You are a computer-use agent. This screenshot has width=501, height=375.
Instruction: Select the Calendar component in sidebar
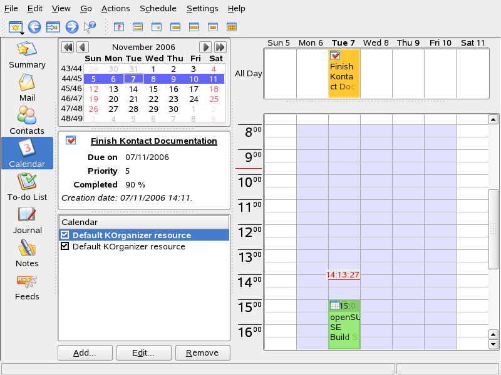tap(27, 153)
